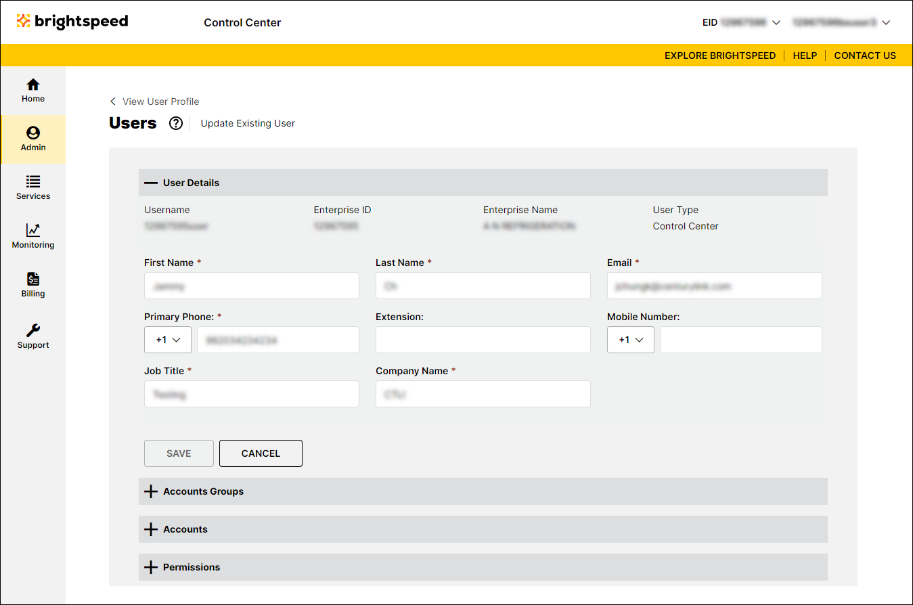Collapse the User Details section
Screen dimensions: 913x605
coord(483,183)
